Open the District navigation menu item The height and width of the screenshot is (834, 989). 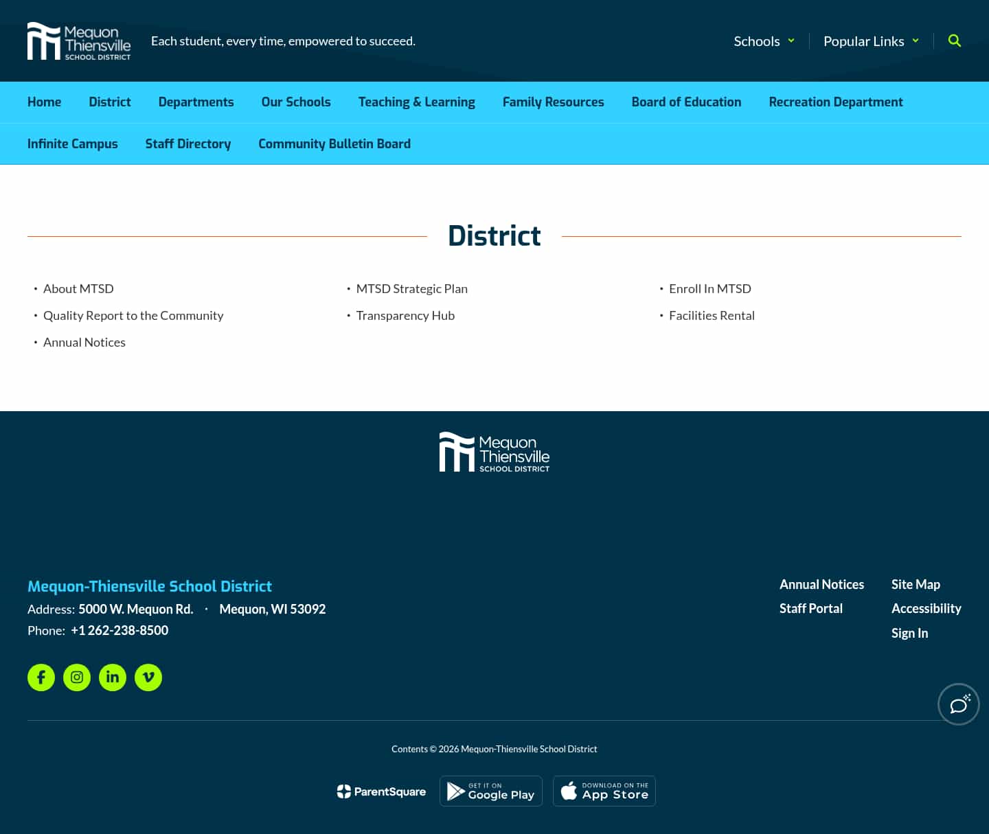point(110,102)
